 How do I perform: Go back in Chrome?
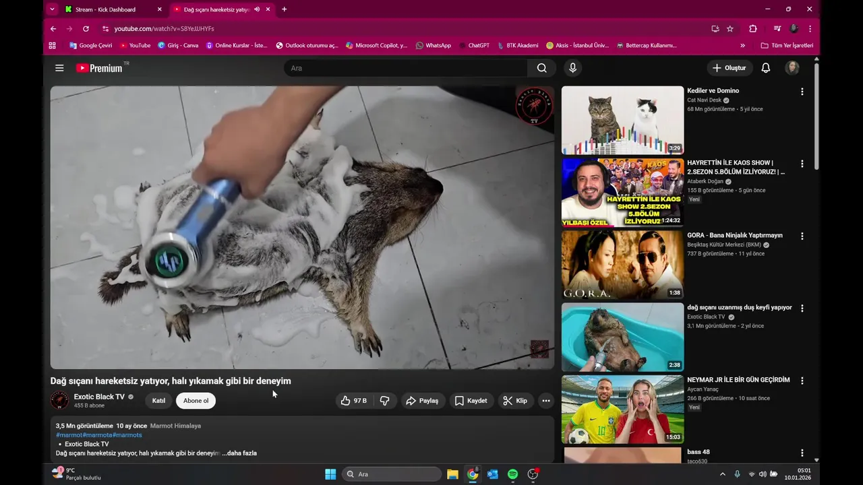click(x=53, y=29)
